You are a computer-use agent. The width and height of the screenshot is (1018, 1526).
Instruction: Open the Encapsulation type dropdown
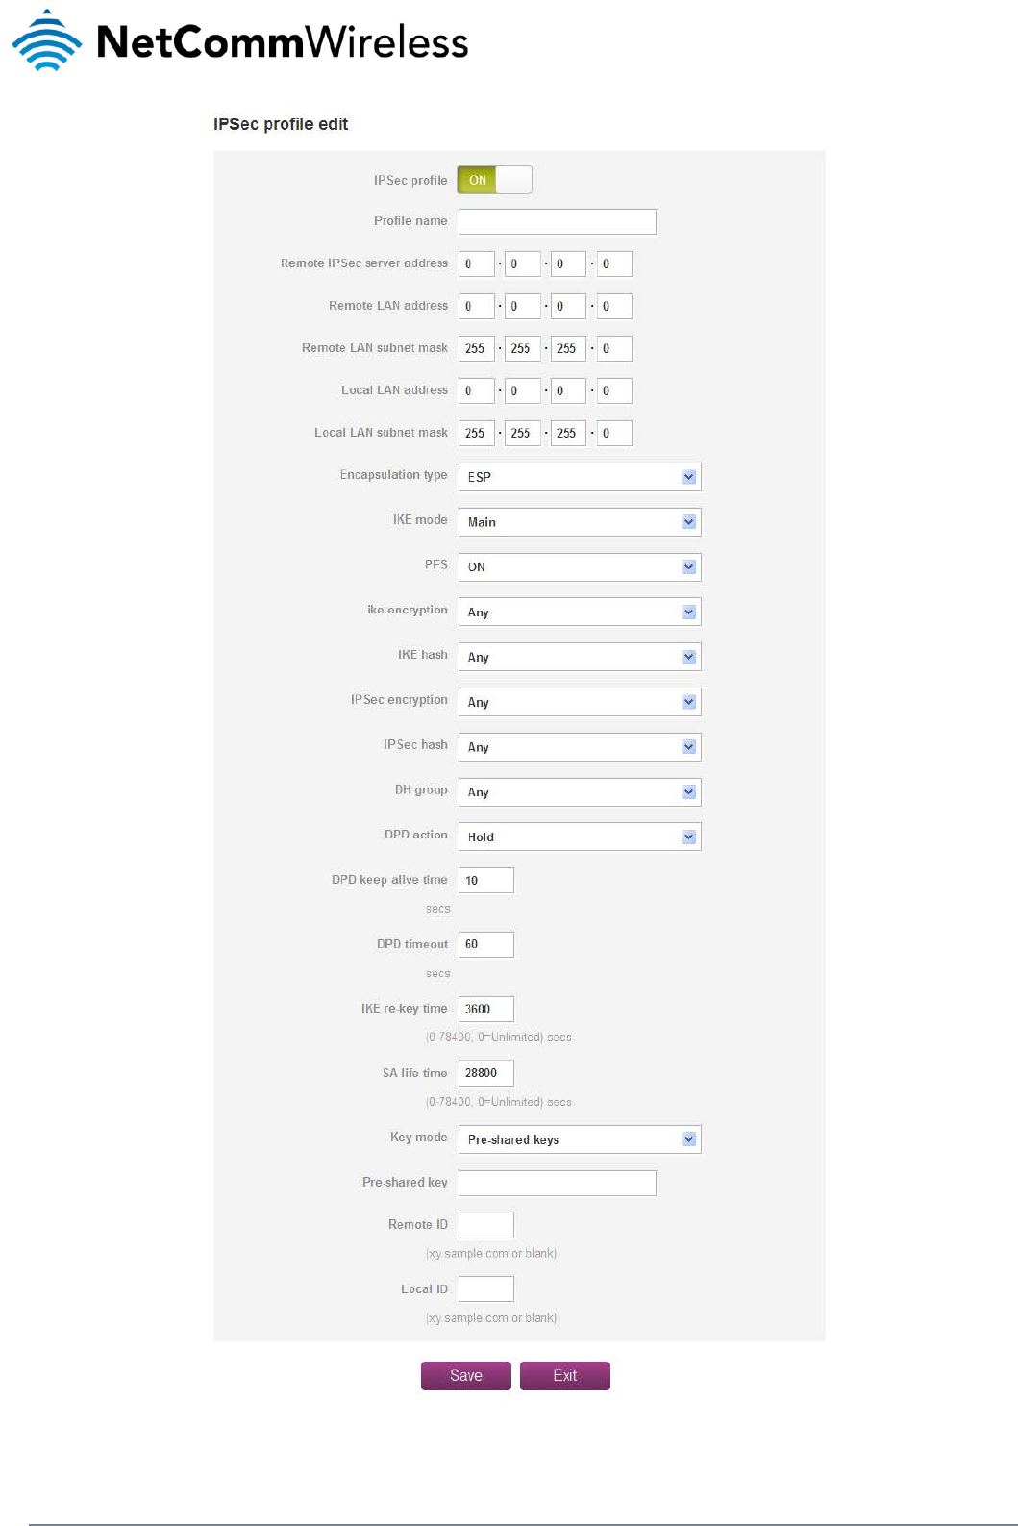[579, 477]
